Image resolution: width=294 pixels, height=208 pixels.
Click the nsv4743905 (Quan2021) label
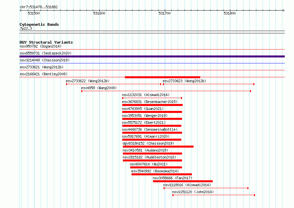143,109
